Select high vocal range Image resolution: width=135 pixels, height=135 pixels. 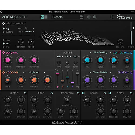point(4,40)
